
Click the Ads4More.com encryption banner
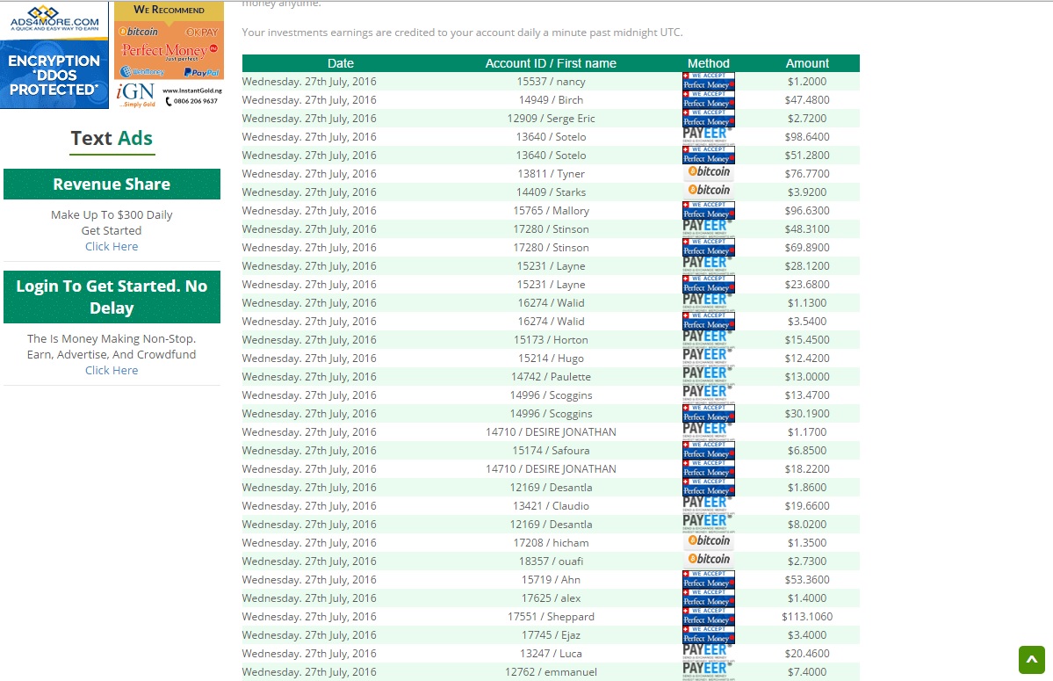coord(54,55)
